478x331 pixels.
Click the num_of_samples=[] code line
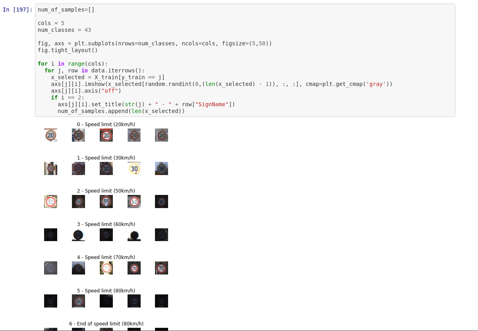[66, 10]
